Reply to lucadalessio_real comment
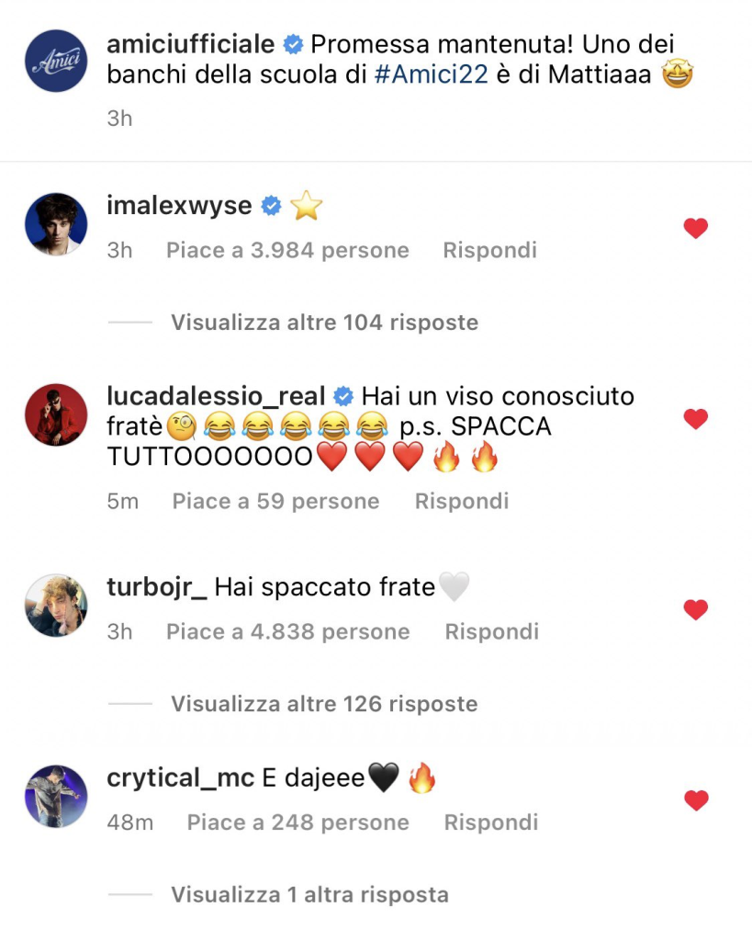 click(462, 501)
